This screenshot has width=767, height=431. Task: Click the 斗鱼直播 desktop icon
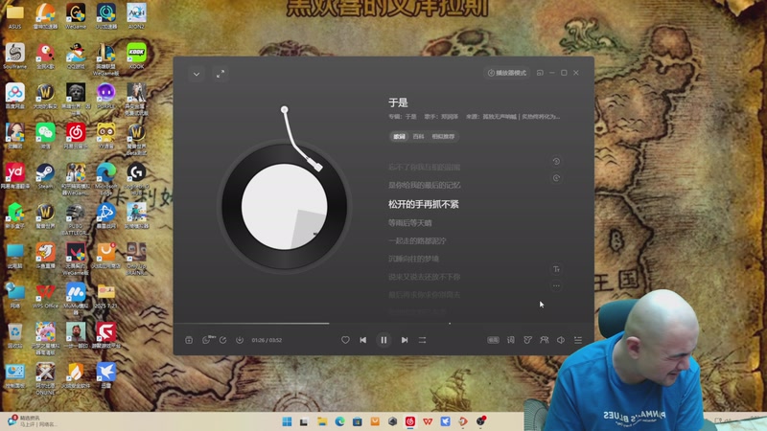pos(45,256)
